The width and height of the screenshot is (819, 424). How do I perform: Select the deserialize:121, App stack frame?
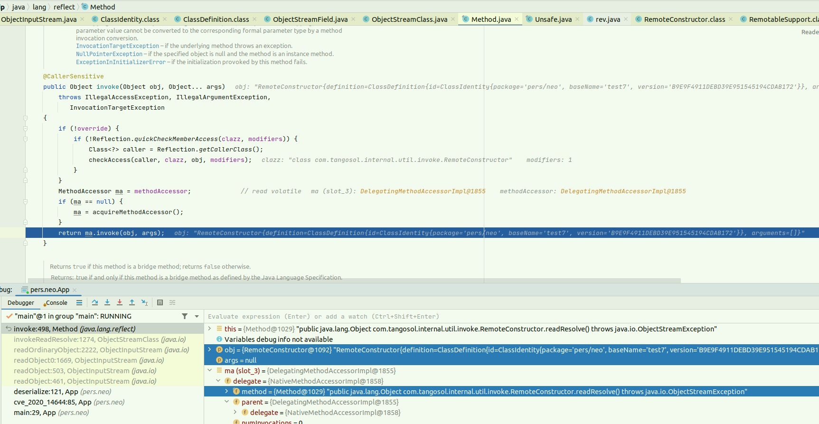(x=102, y=391)
